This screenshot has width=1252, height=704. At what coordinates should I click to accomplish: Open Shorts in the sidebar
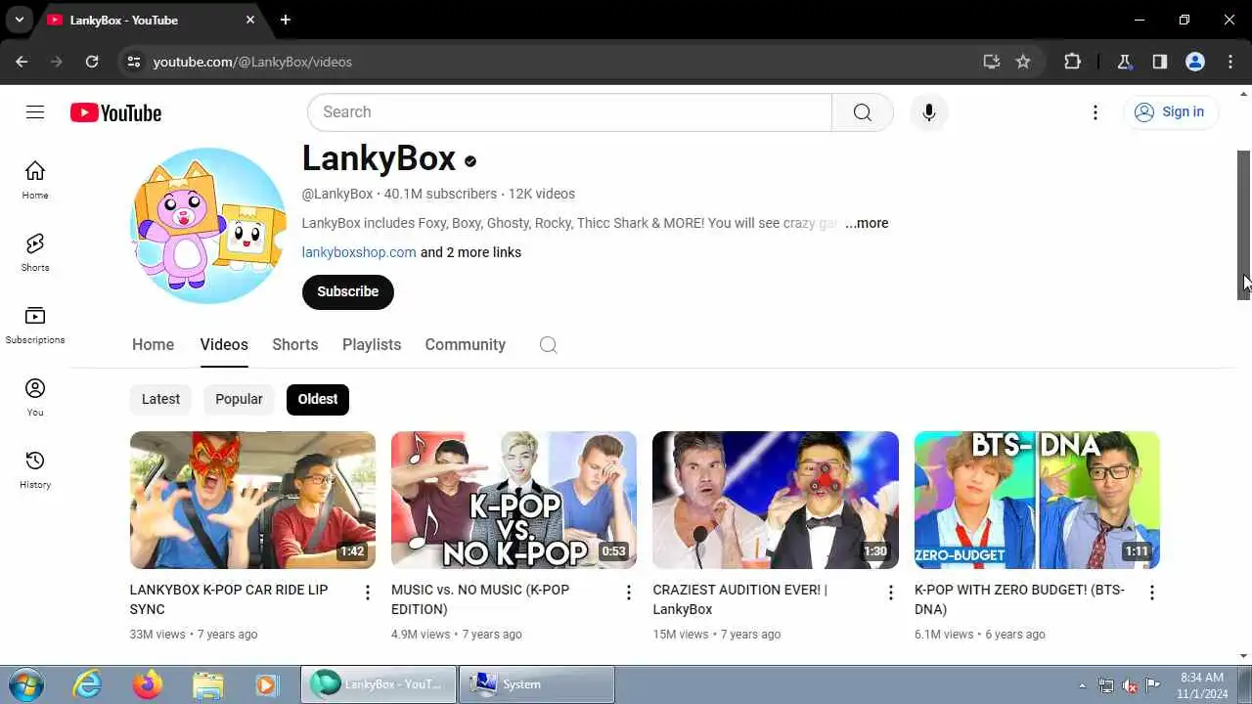(x=35, y=252)
